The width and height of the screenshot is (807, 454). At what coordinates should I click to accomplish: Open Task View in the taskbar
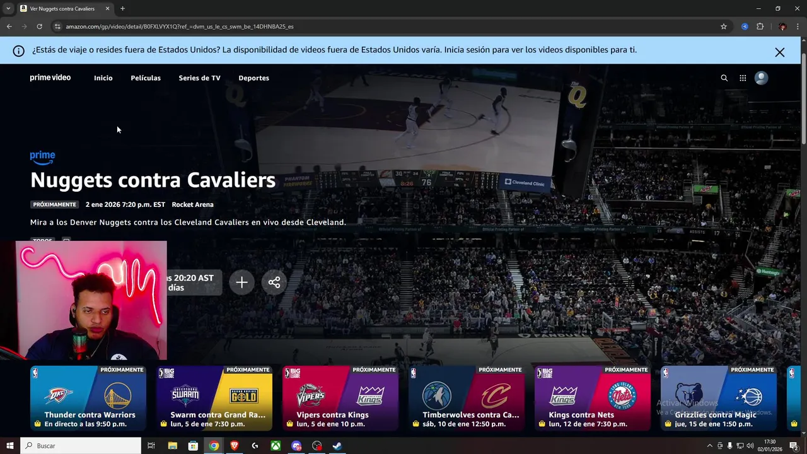(x=151, y=446)
